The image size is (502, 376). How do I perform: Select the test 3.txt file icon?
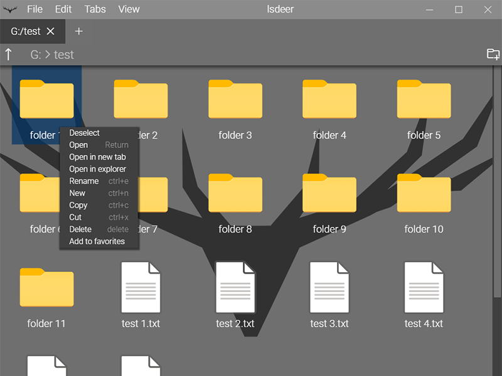pyautogui.click(x=329, y=287)
